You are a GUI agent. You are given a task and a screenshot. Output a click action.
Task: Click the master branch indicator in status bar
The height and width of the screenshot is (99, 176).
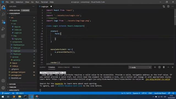point(6,93)
